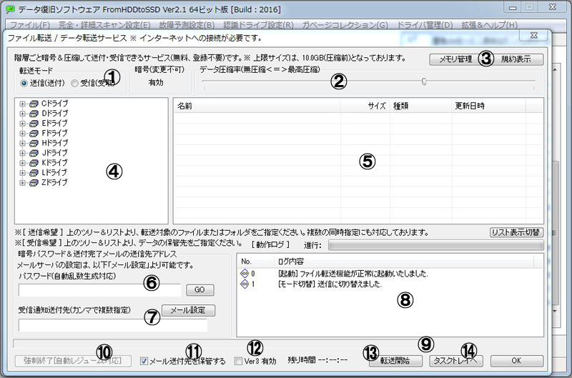Screen dimensions: 572x378
Task: Click the L drive icon in tree
Action: click(34, 173)
